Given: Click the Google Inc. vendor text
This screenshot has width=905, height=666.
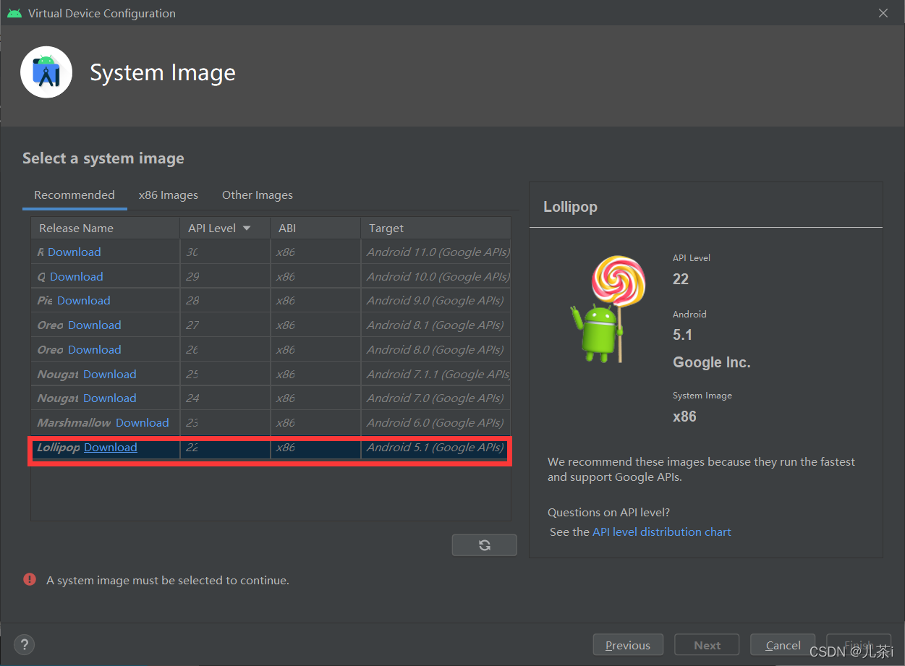Looking at the screenshot, I should [x=712, y=363].
